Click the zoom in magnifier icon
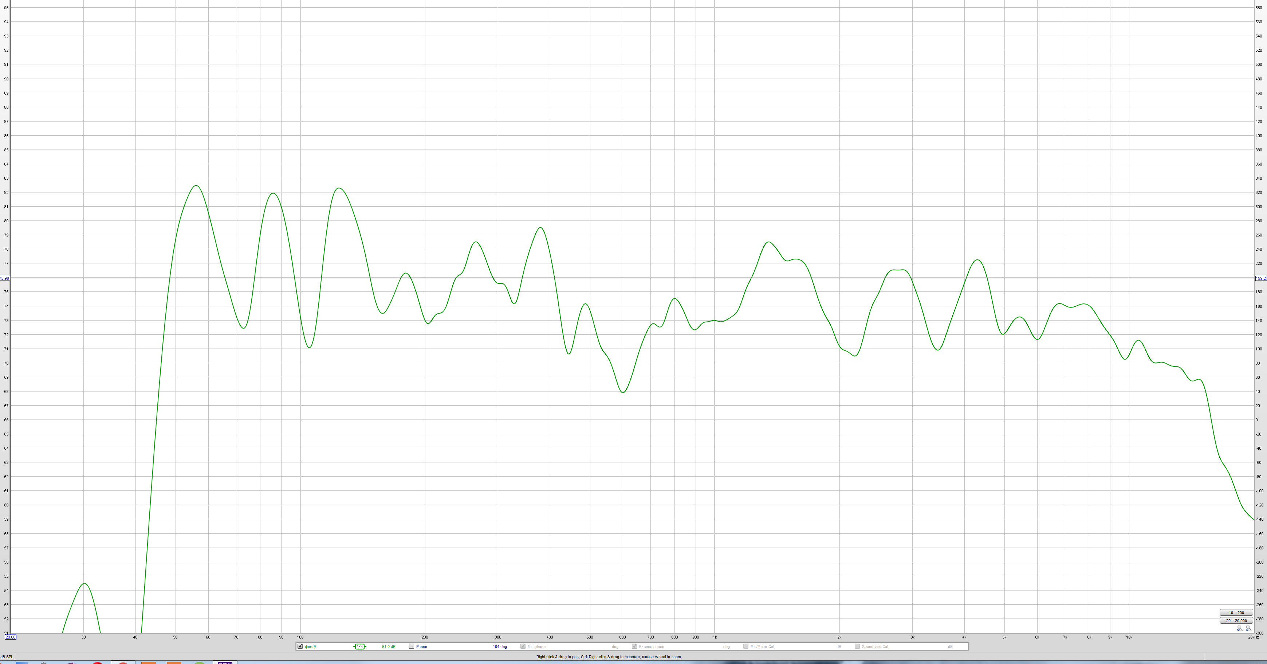Screen dimensions: 1267x664 pyautogui.click(x=1248, y=628)
